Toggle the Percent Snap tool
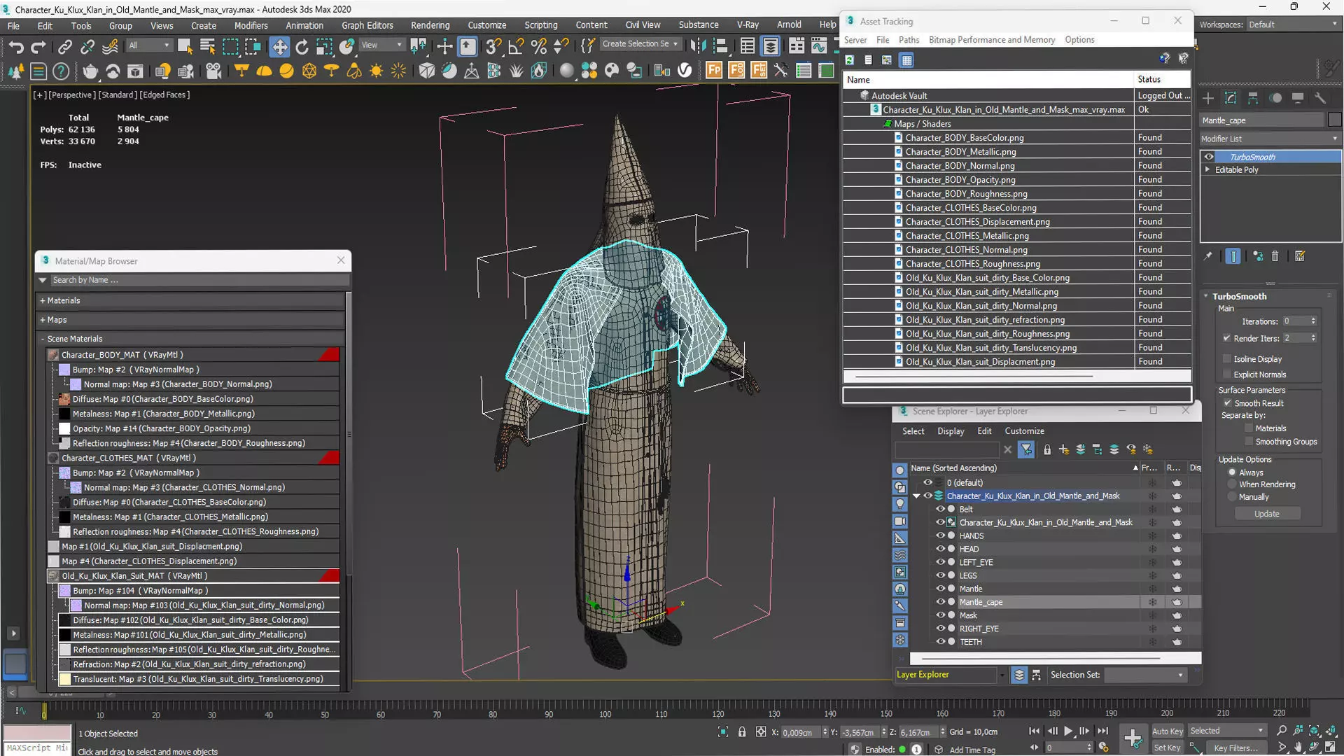This screenshot has width=1344, height=756. [x=539, y=47]
